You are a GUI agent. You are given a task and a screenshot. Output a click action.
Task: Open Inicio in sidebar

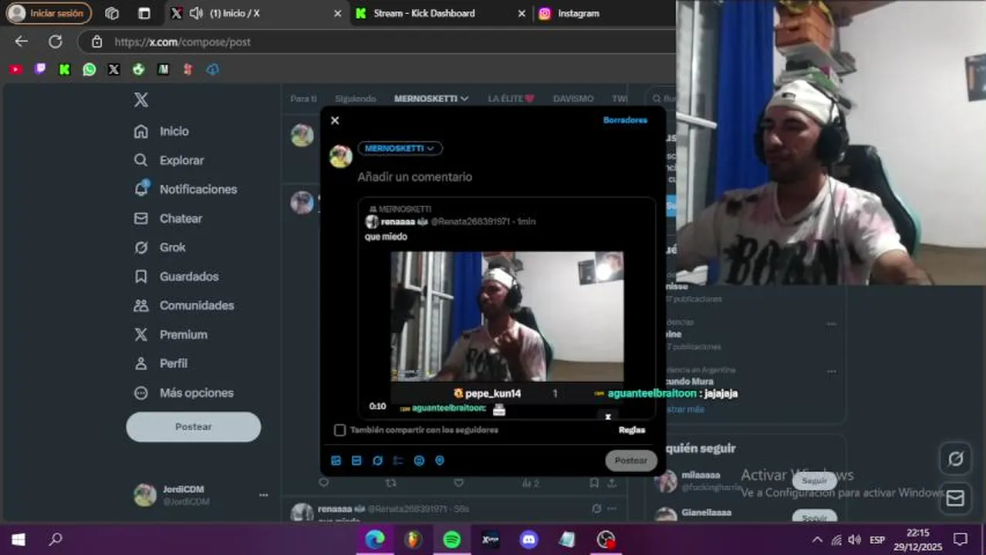161,131
